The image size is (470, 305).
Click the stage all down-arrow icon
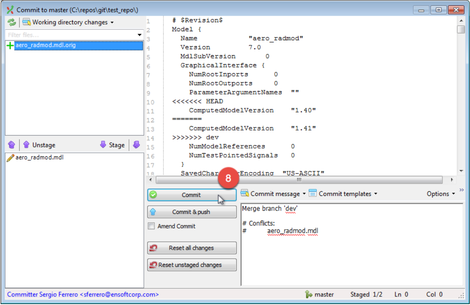click(136, 145)
